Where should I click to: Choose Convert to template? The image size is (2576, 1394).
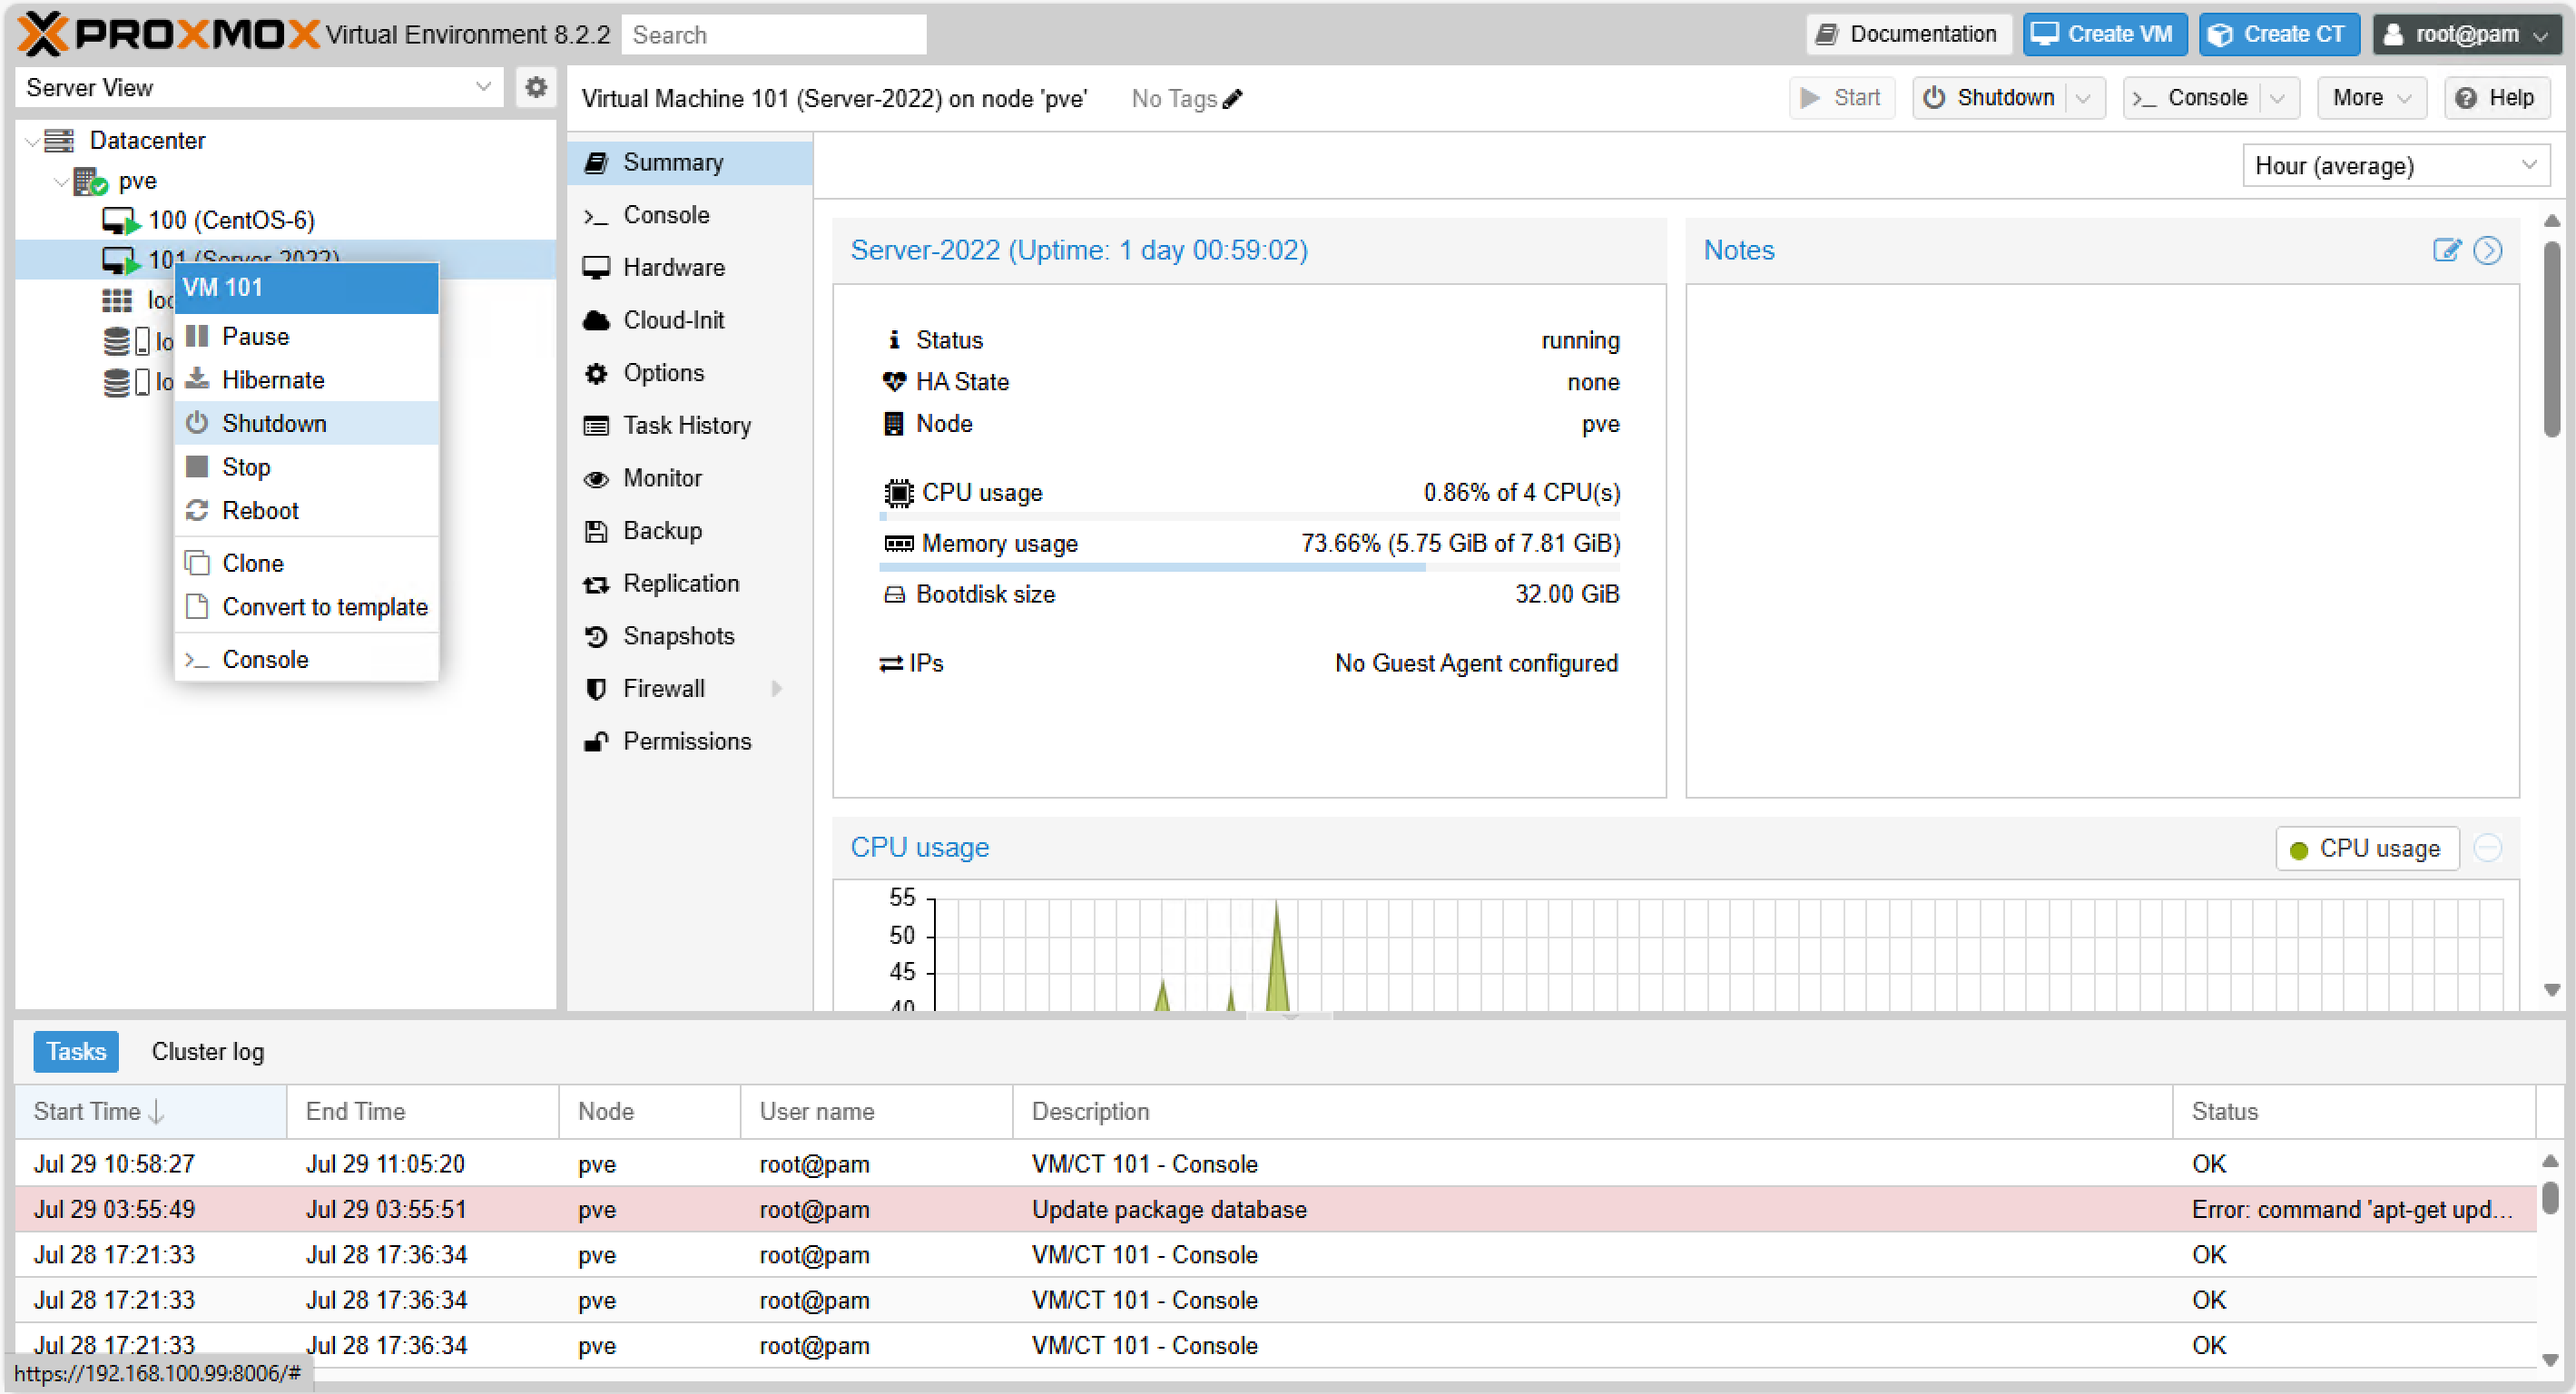tap(306, 607)
